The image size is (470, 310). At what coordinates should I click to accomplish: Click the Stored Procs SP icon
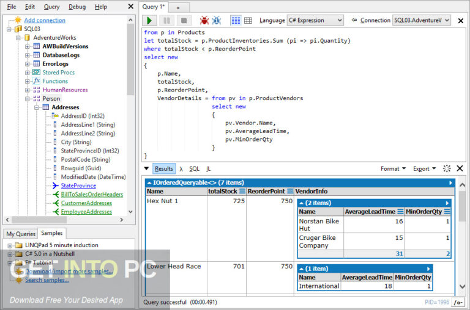click(36, 72)
